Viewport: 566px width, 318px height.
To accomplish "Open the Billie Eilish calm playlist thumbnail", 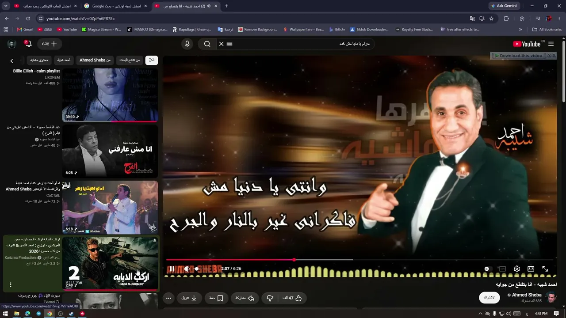I will click(x=110, y=95).
